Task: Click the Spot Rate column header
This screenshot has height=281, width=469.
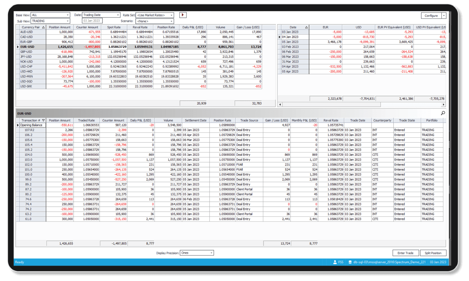Action: point(114,27)
